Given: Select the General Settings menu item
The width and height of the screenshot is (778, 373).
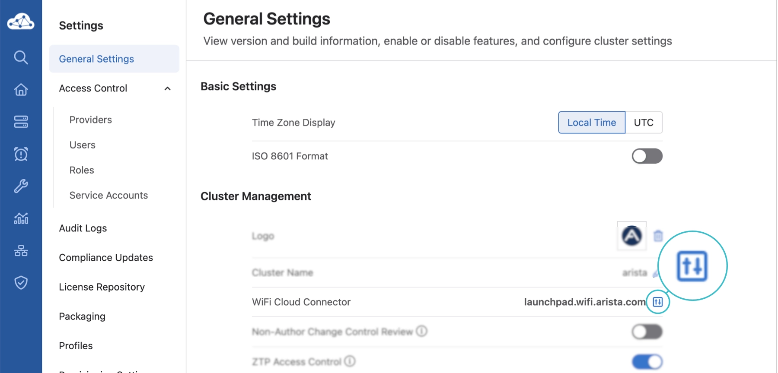Looking at the screenshot, I should click(x=96, y=59).
